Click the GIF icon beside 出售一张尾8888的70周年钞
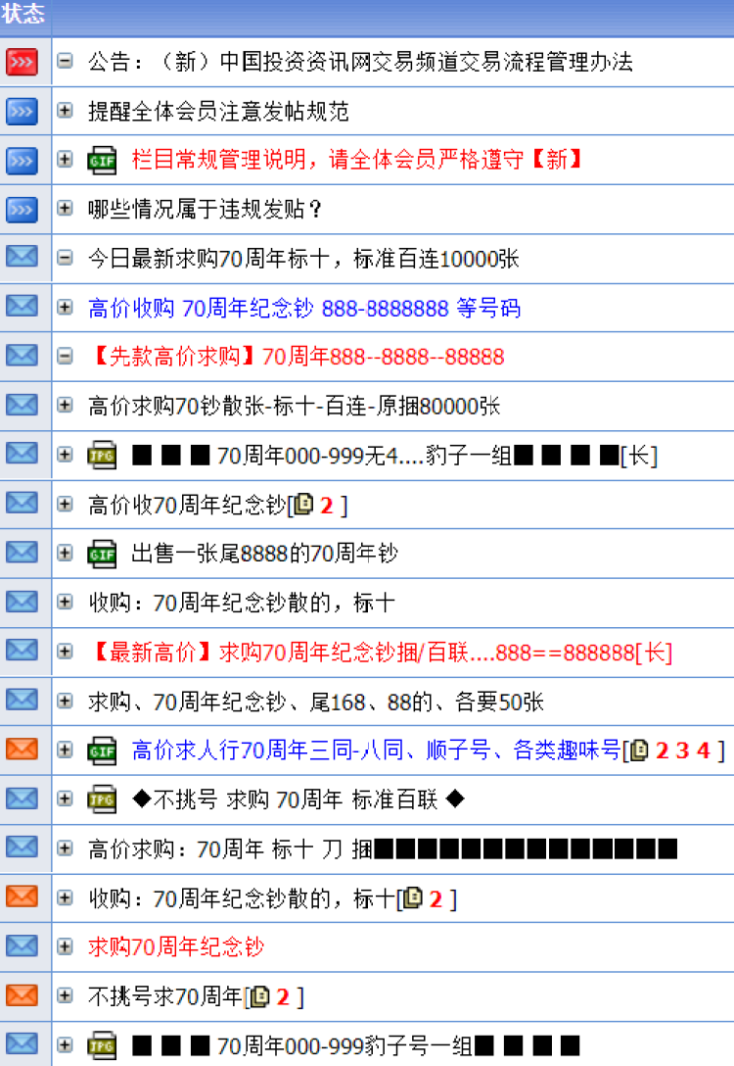The width and height of the screenshot is (734, 1066). tap(102, 554)
